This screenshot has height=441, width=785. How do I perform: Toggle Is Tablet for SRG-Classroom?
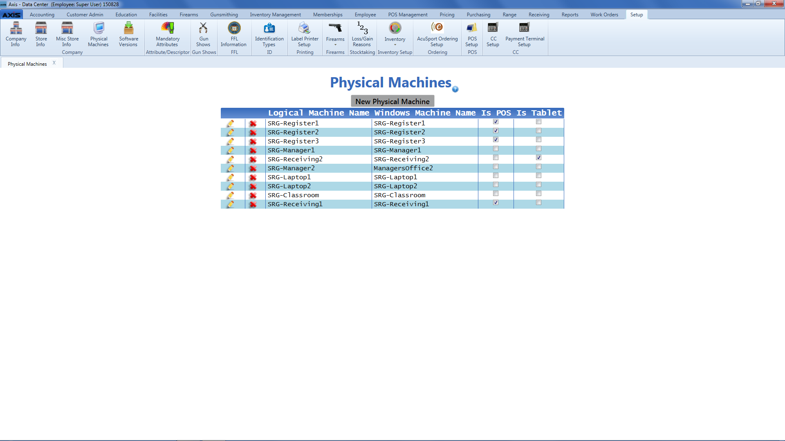(x=538, y=194)
